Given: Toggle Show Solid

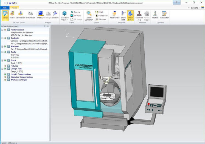Looking at the screenshot, I should tap(130, 16).
